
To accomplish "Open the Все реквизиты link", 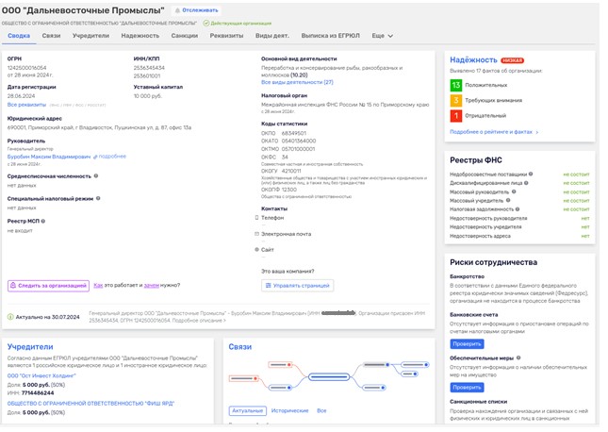I will pyautogui.click(x=26, y=105).
